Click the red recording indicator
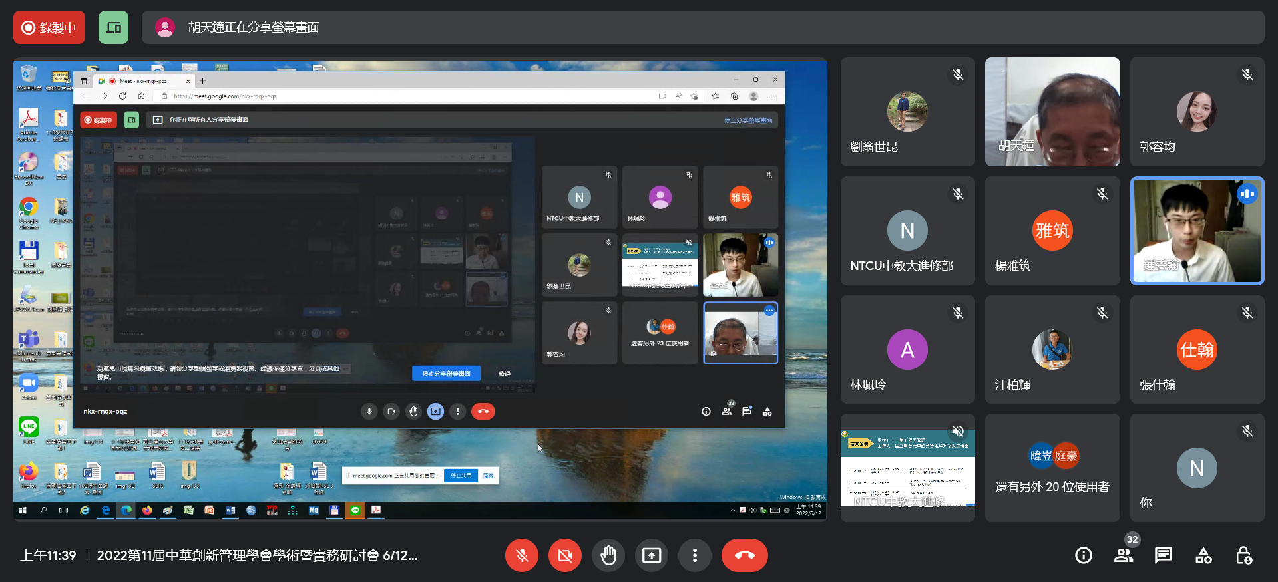 49,27
